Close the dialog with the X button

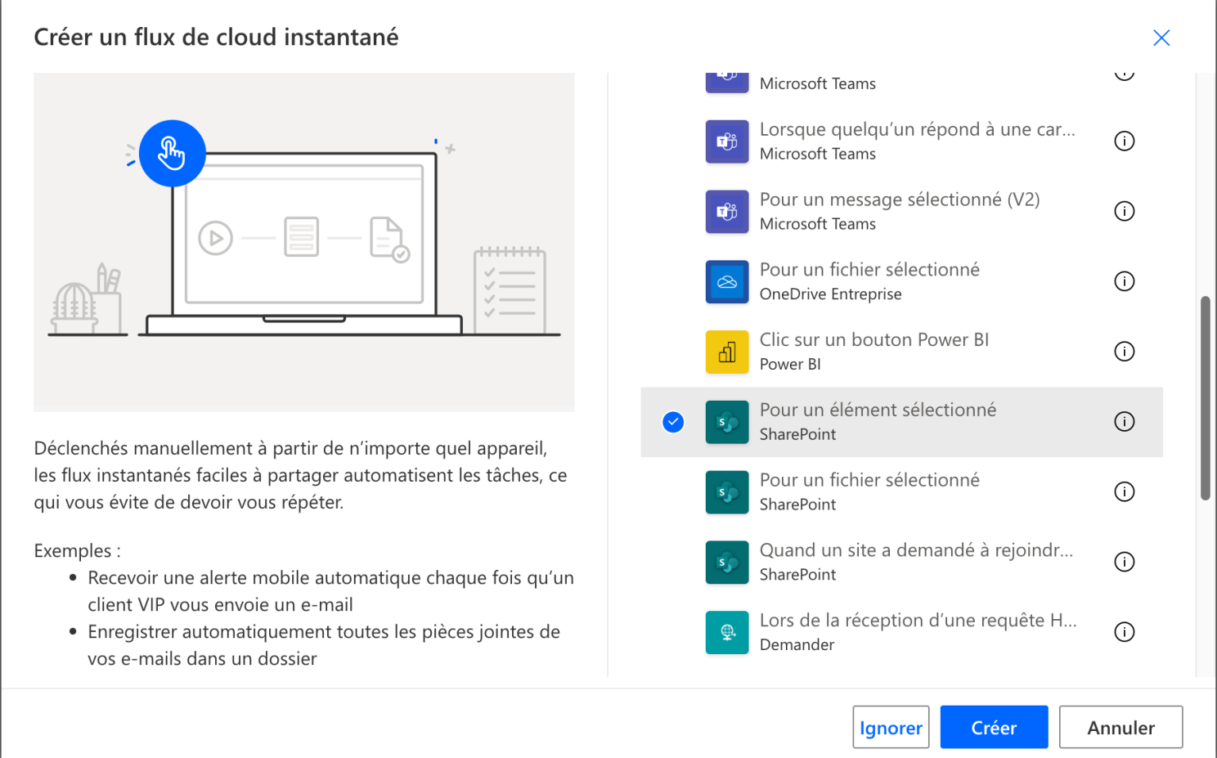[x=1161, y=38]
